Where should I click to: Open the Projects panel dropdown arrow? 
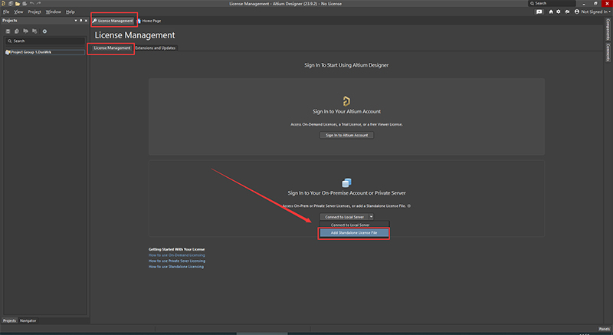tap(75, 21)
